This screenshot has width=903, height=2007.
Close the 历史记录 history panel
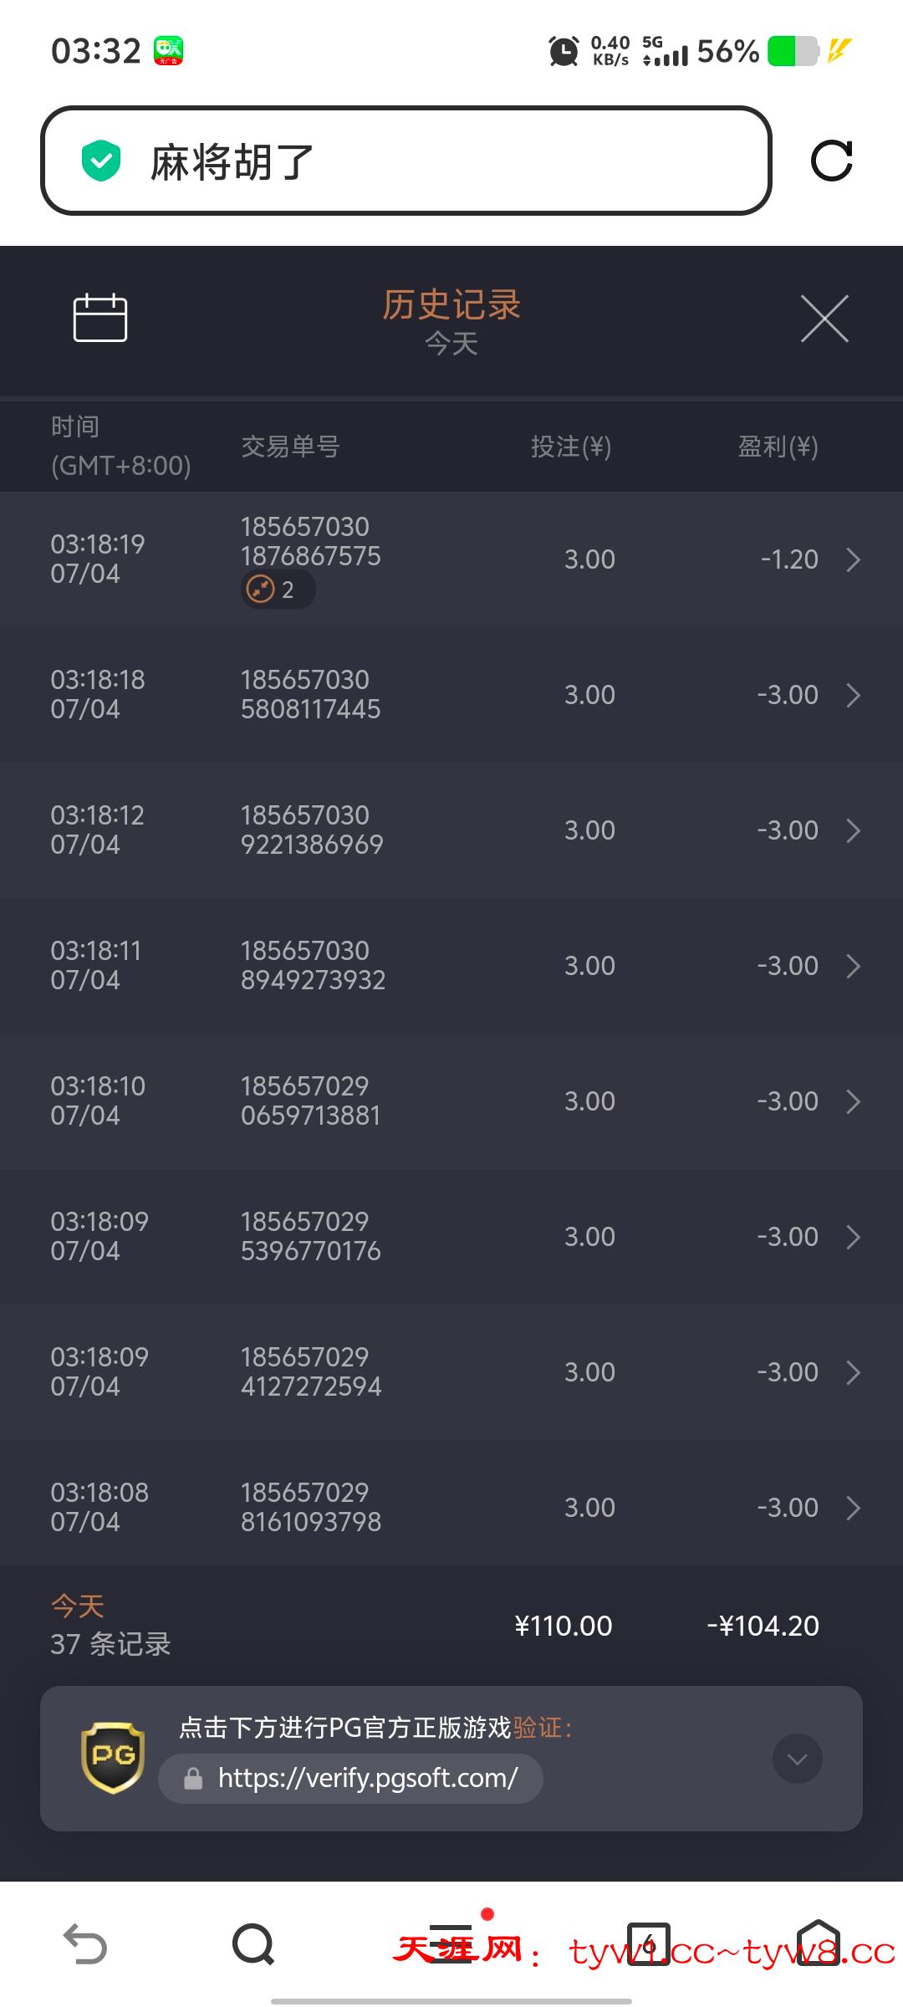pos(824,319)
